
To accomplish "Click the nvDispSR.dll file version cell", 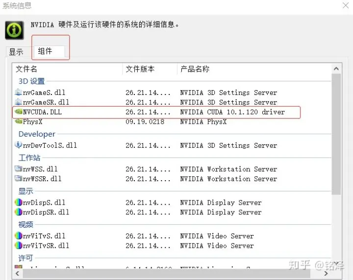I will 148,212.
